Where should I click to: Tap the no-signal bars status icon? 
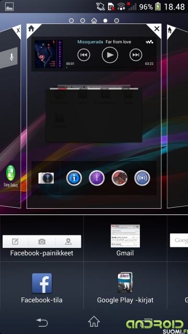[x=132, y=7]
